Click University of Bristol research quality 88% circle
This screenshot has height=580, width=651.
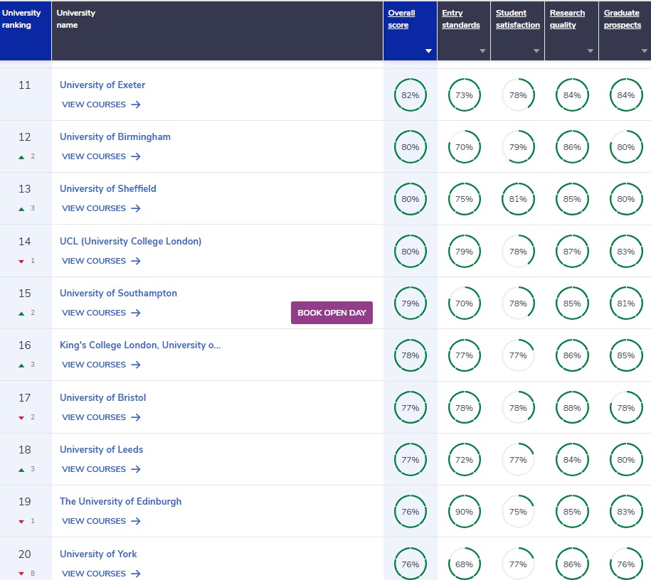pyautogui.click(x=572, y=408)
